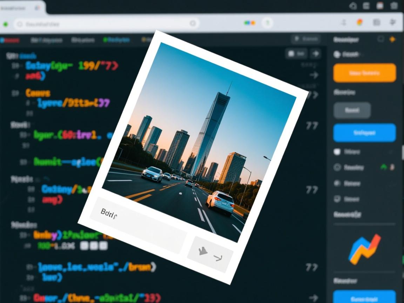Click the green circular icon beside the address bar
The image size is (404, 303).
click(267, 23)
